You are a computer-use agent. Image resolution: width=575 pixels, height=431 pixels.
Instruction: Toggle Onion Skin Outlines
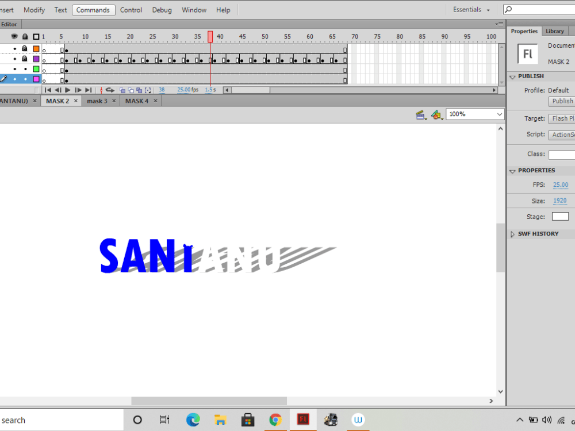pyautogui.click(x=131, y=90)
